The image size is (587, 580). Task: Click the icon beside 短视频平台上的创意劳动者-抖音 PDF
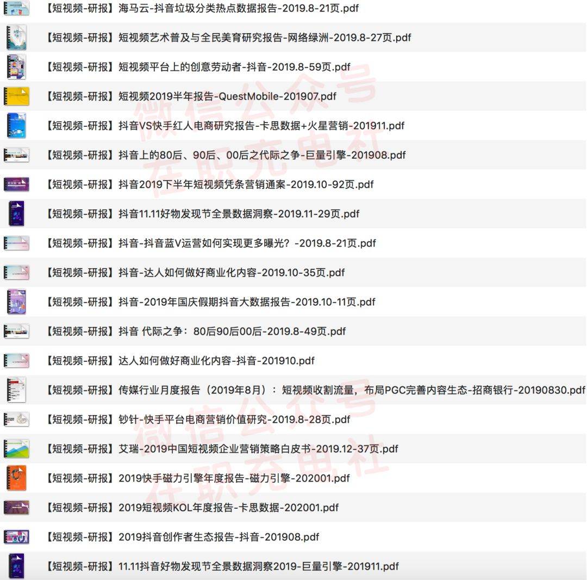tap(16, 67)
